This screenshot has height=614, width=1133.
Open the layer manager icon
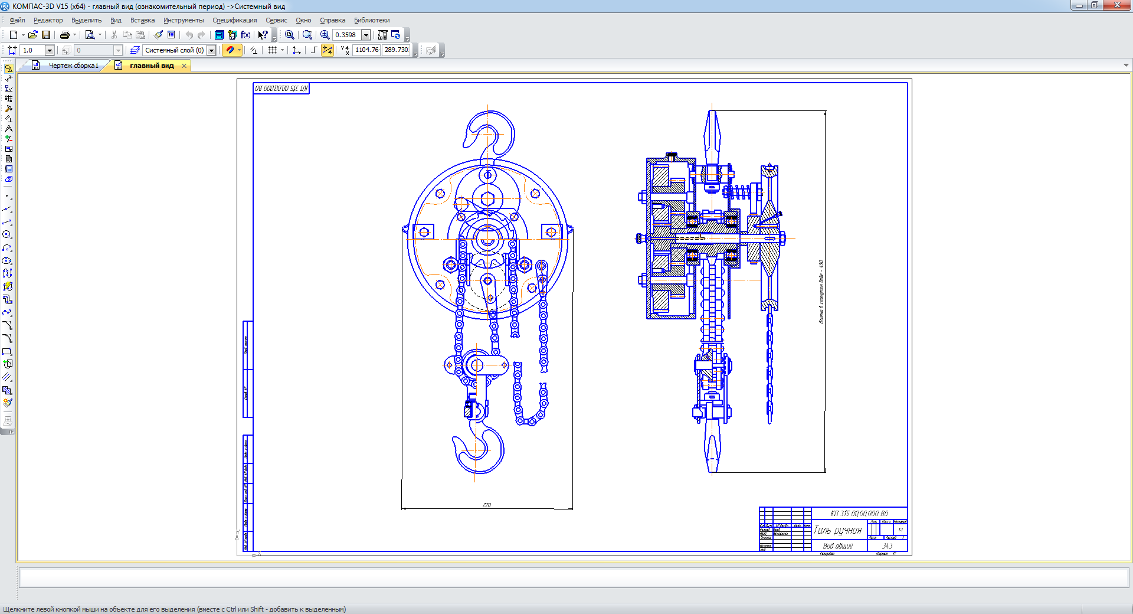tap(135, 50)
